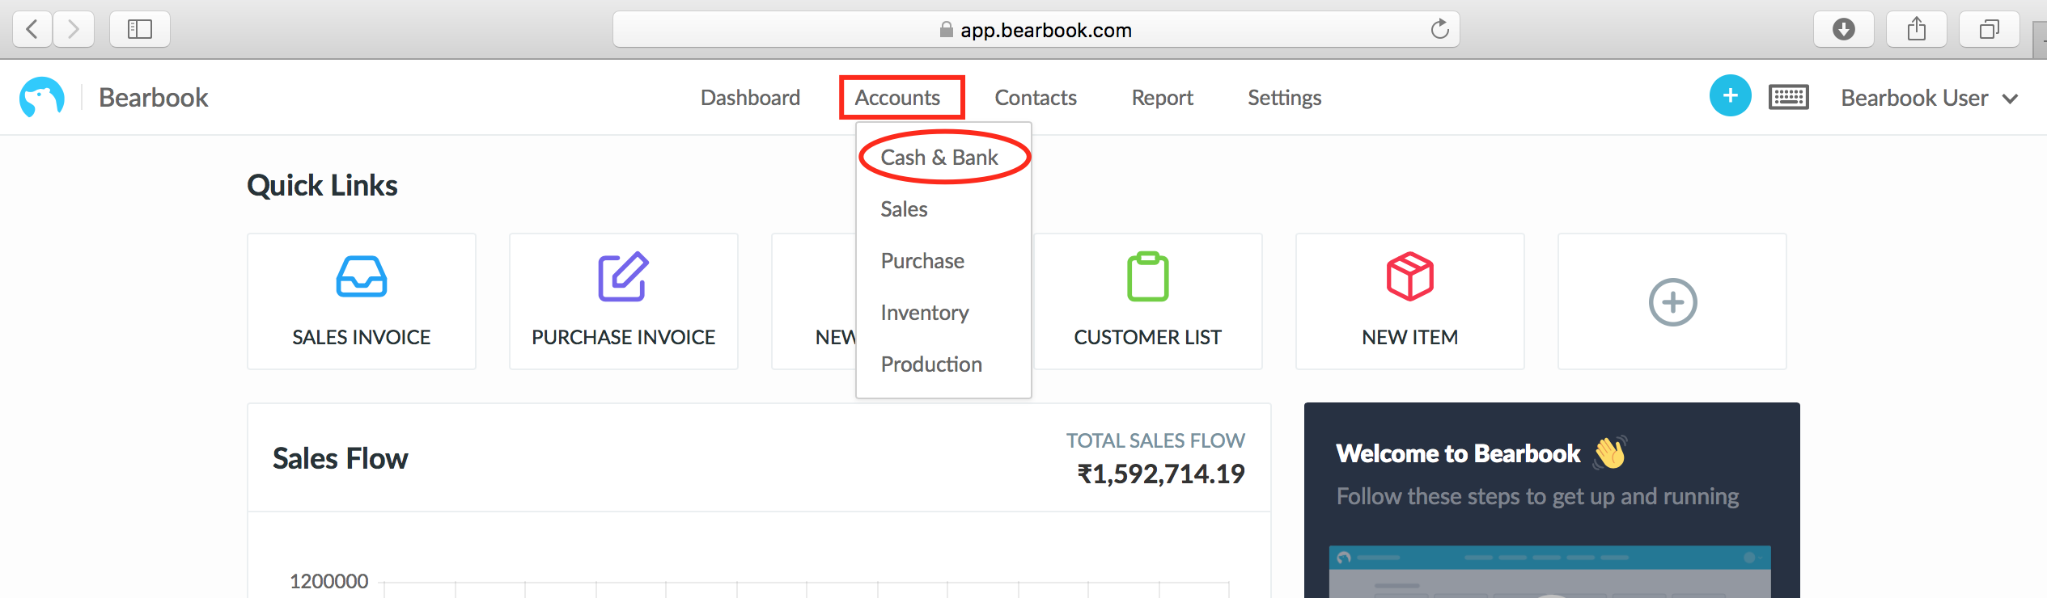Click the Safari share icon
The height and width of the screenshot is (598, 2047).
point(1916,30)
